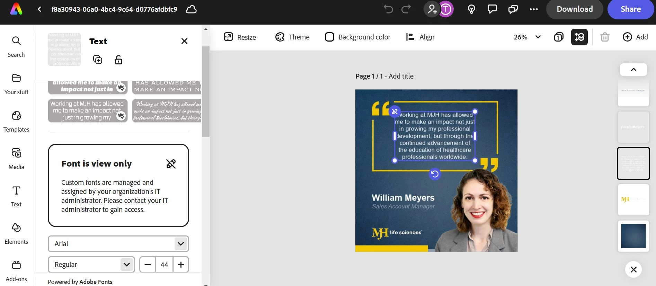The image size is (656, 286).
Task: Click the rotate handle below text box
Action: 435,174
